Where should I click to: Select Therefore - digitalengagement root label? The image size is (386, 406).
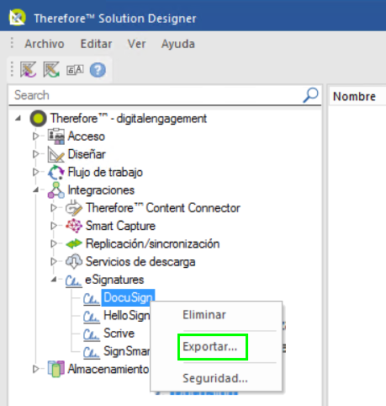click(x=129, y=118)
